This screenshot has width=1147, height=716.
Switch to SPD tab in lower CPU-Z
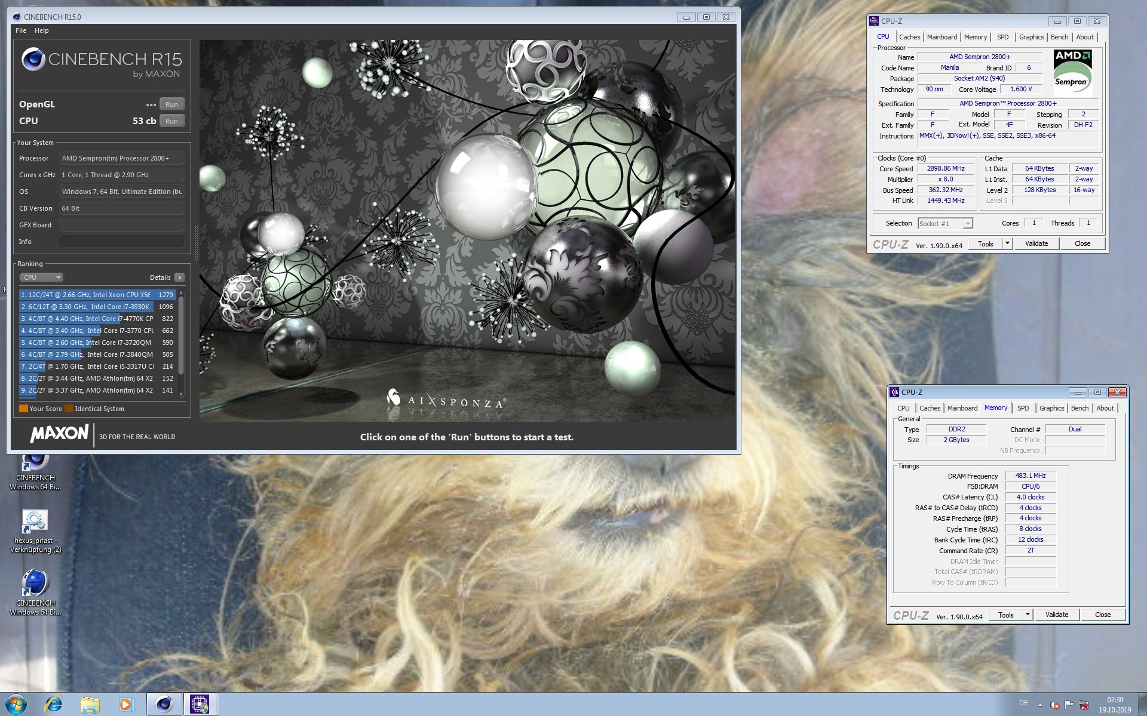[1023, 408]
